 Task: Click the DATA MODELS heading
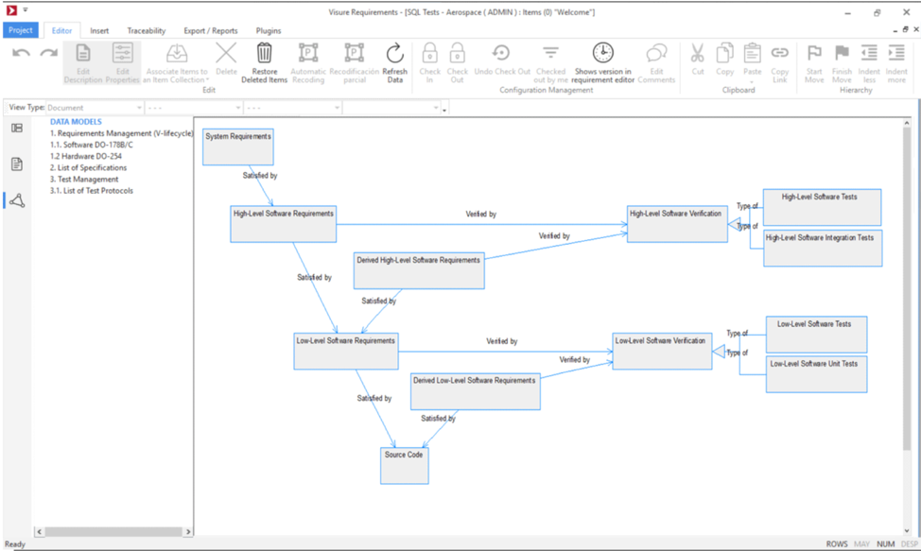coord(76,122)
